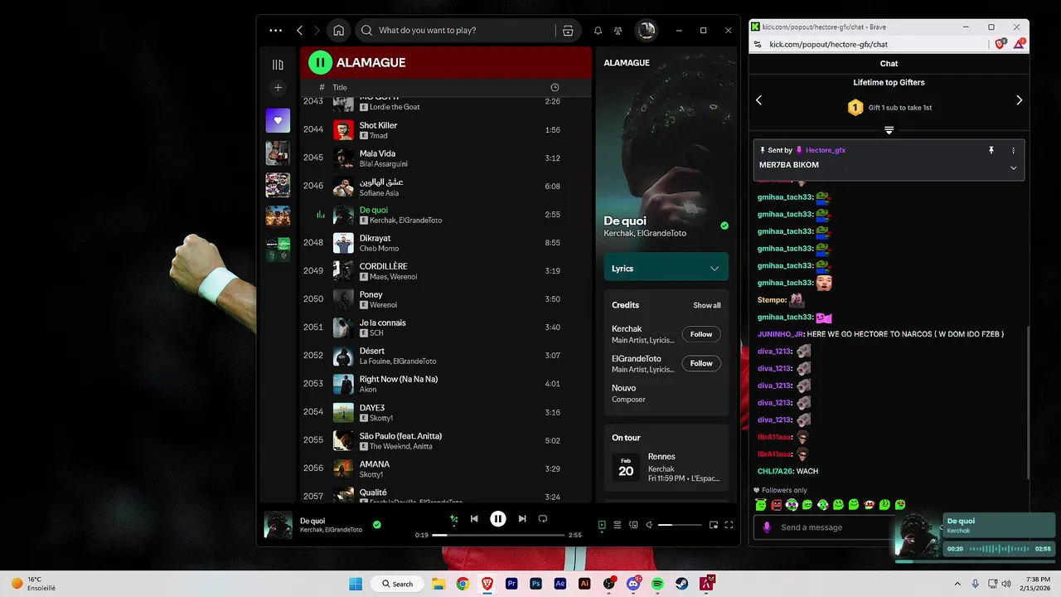Viewport: 1061px width, 597px height.
Task: Open Premiere Pro from the taskbar
Action: (511, 584)
